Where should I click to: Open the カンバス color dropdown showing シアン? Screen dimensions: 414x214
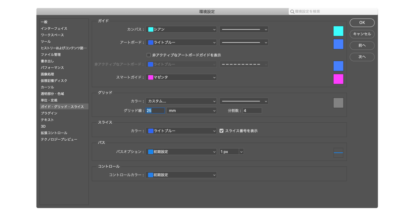(181, 29)
